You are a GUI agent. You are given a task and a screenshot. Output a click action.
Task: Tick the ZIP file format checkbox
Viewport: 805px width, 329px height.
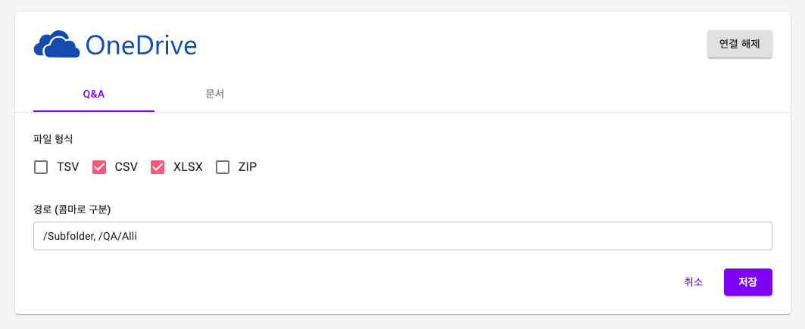pos(223,167)
